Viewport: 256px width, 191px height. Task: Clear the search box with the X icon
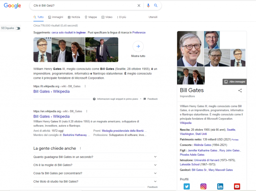point(139,6)
